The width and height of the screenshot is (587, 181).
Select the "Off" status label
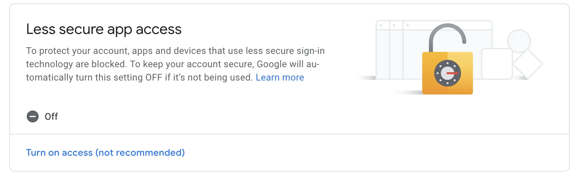pyautogui.click(x=51, y=117)
